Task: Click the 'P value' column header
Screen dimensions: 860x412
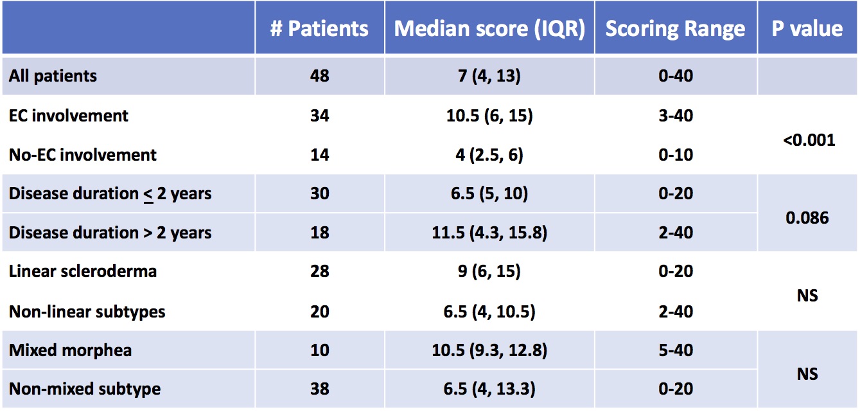Action: pos(807,29)
